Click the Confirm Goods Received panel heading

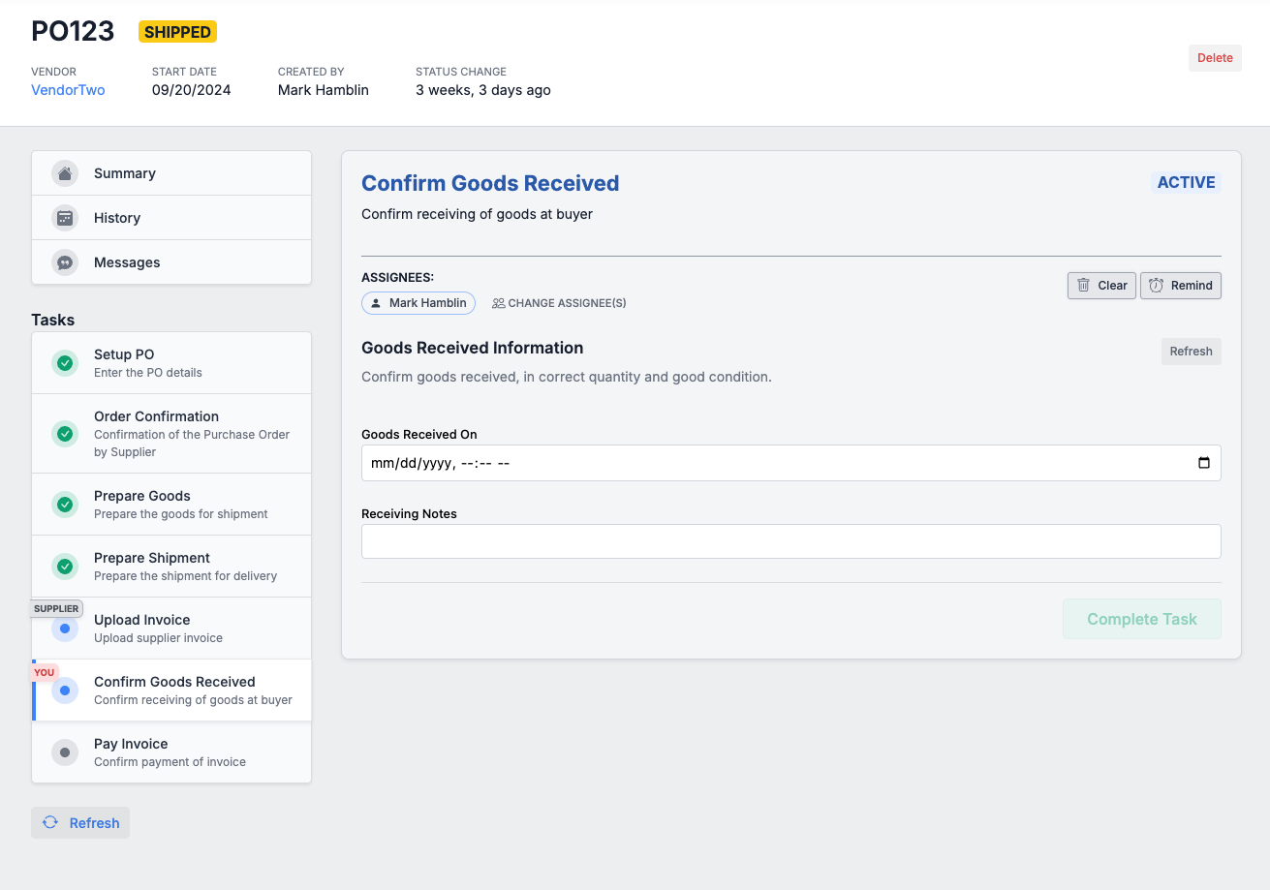click(490, 183)
